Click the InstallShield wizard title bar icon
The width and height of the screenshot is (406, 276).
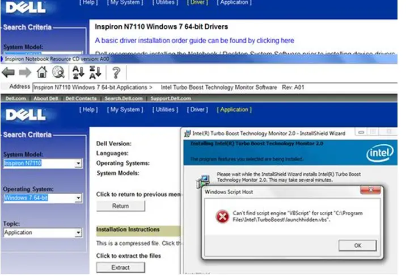pos(187,133)
